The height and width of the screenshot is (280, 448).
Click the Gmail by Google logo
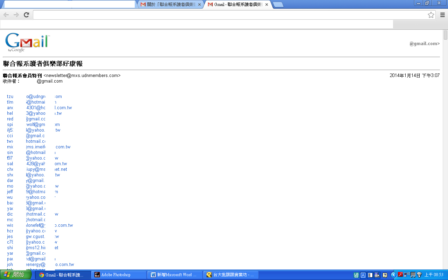(27, 43)
